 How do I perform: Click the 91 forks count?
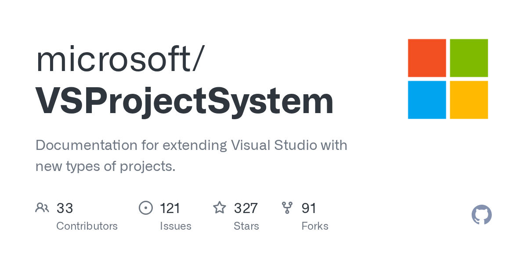click(309, 208)
